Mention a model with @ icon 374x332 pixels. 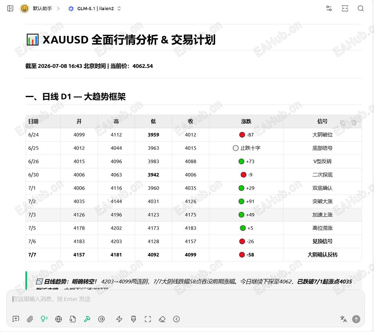tap(101, 319)
